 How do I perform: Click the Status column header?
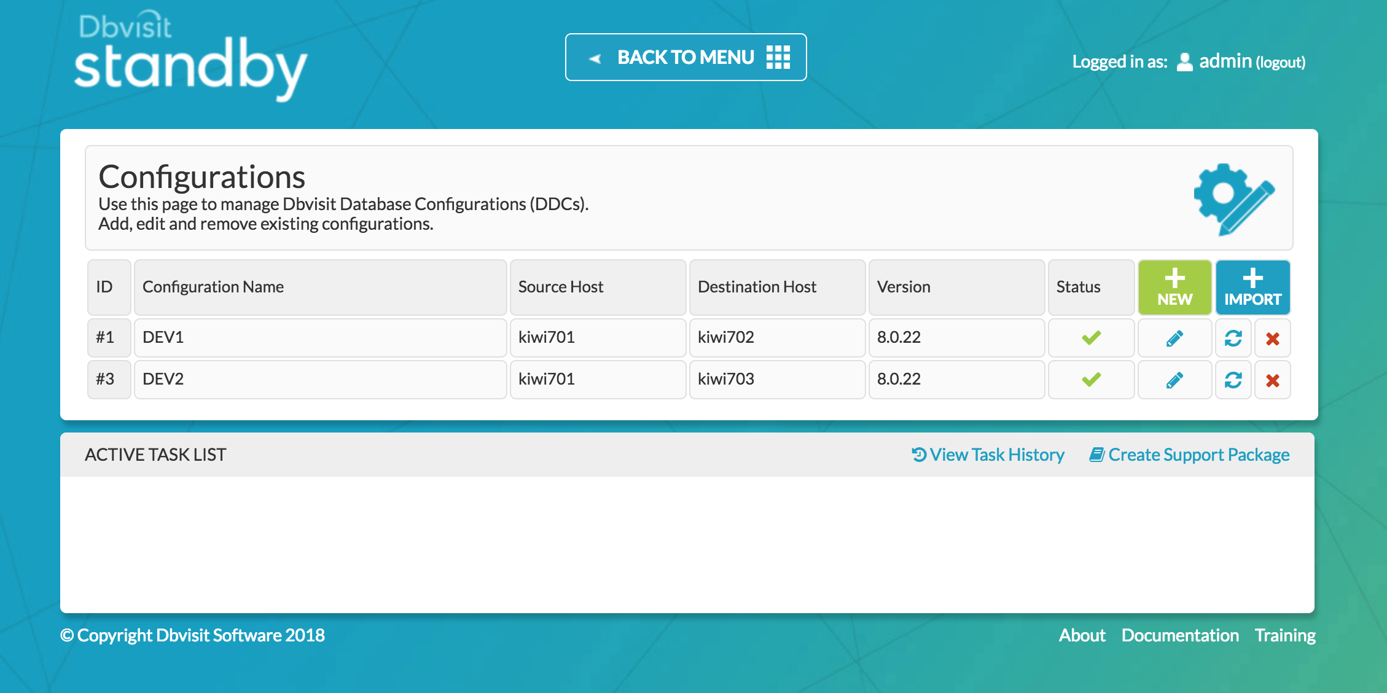[x=1091, y=287]
